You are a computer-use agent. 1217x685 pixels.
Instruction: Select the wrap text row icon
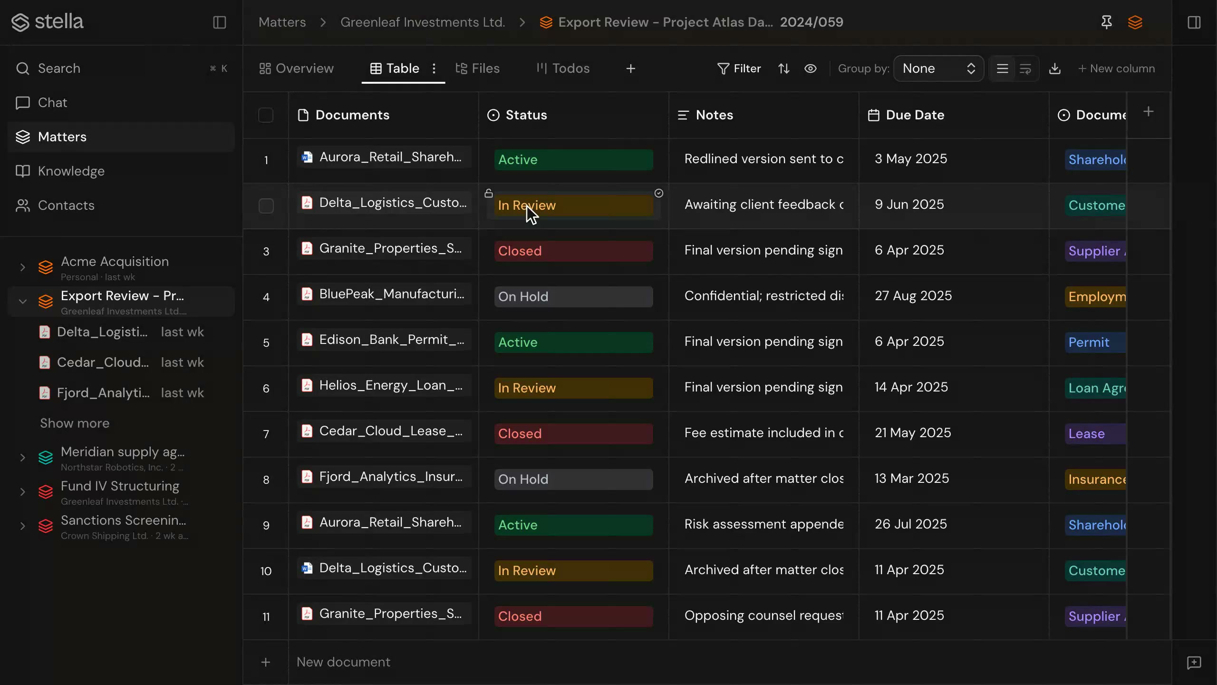[x=1025, y=68]
